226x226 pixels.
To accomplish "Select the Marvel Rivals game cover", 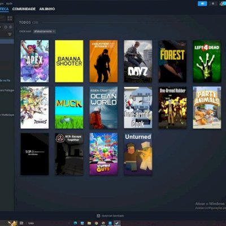I will (x=34, y=107).
